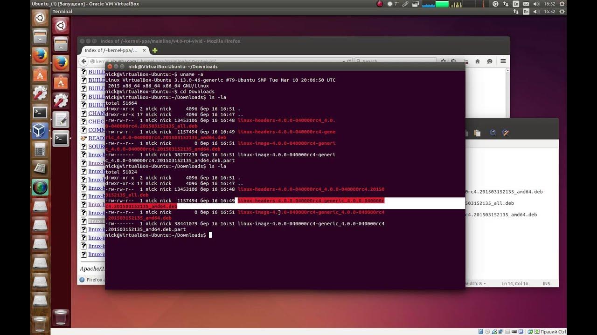Click the highlighted linux-headers generic filename
The image size is (597, 335).
click(x=311, y=201)
